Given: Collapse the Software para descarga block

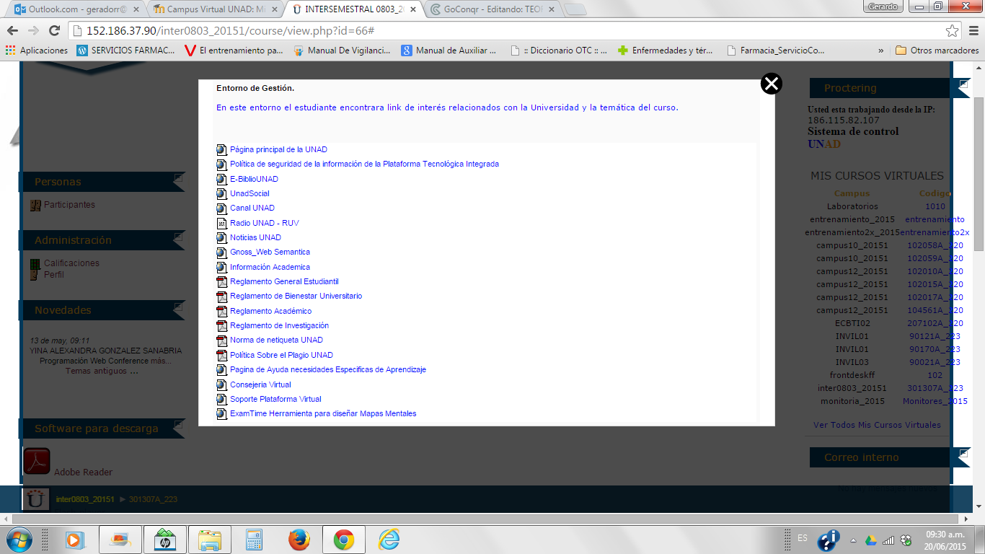Looking at the screenshot, I should 178,424.
